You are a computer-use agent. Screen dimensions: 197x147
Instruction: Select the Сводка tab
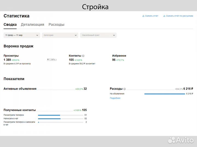(10, 24)
